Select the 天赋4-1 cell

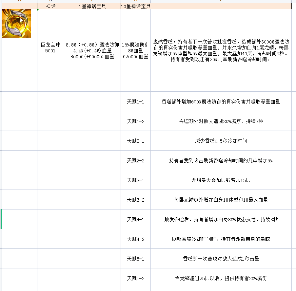136,219
